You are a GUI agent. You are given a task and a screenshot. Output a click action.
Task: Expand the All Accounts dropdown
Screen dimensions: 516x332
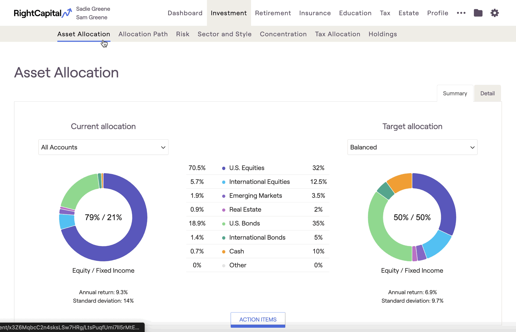[103, 147]
